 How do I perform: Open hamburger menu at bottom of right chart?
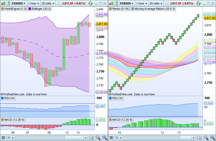[x=112, y=138]
